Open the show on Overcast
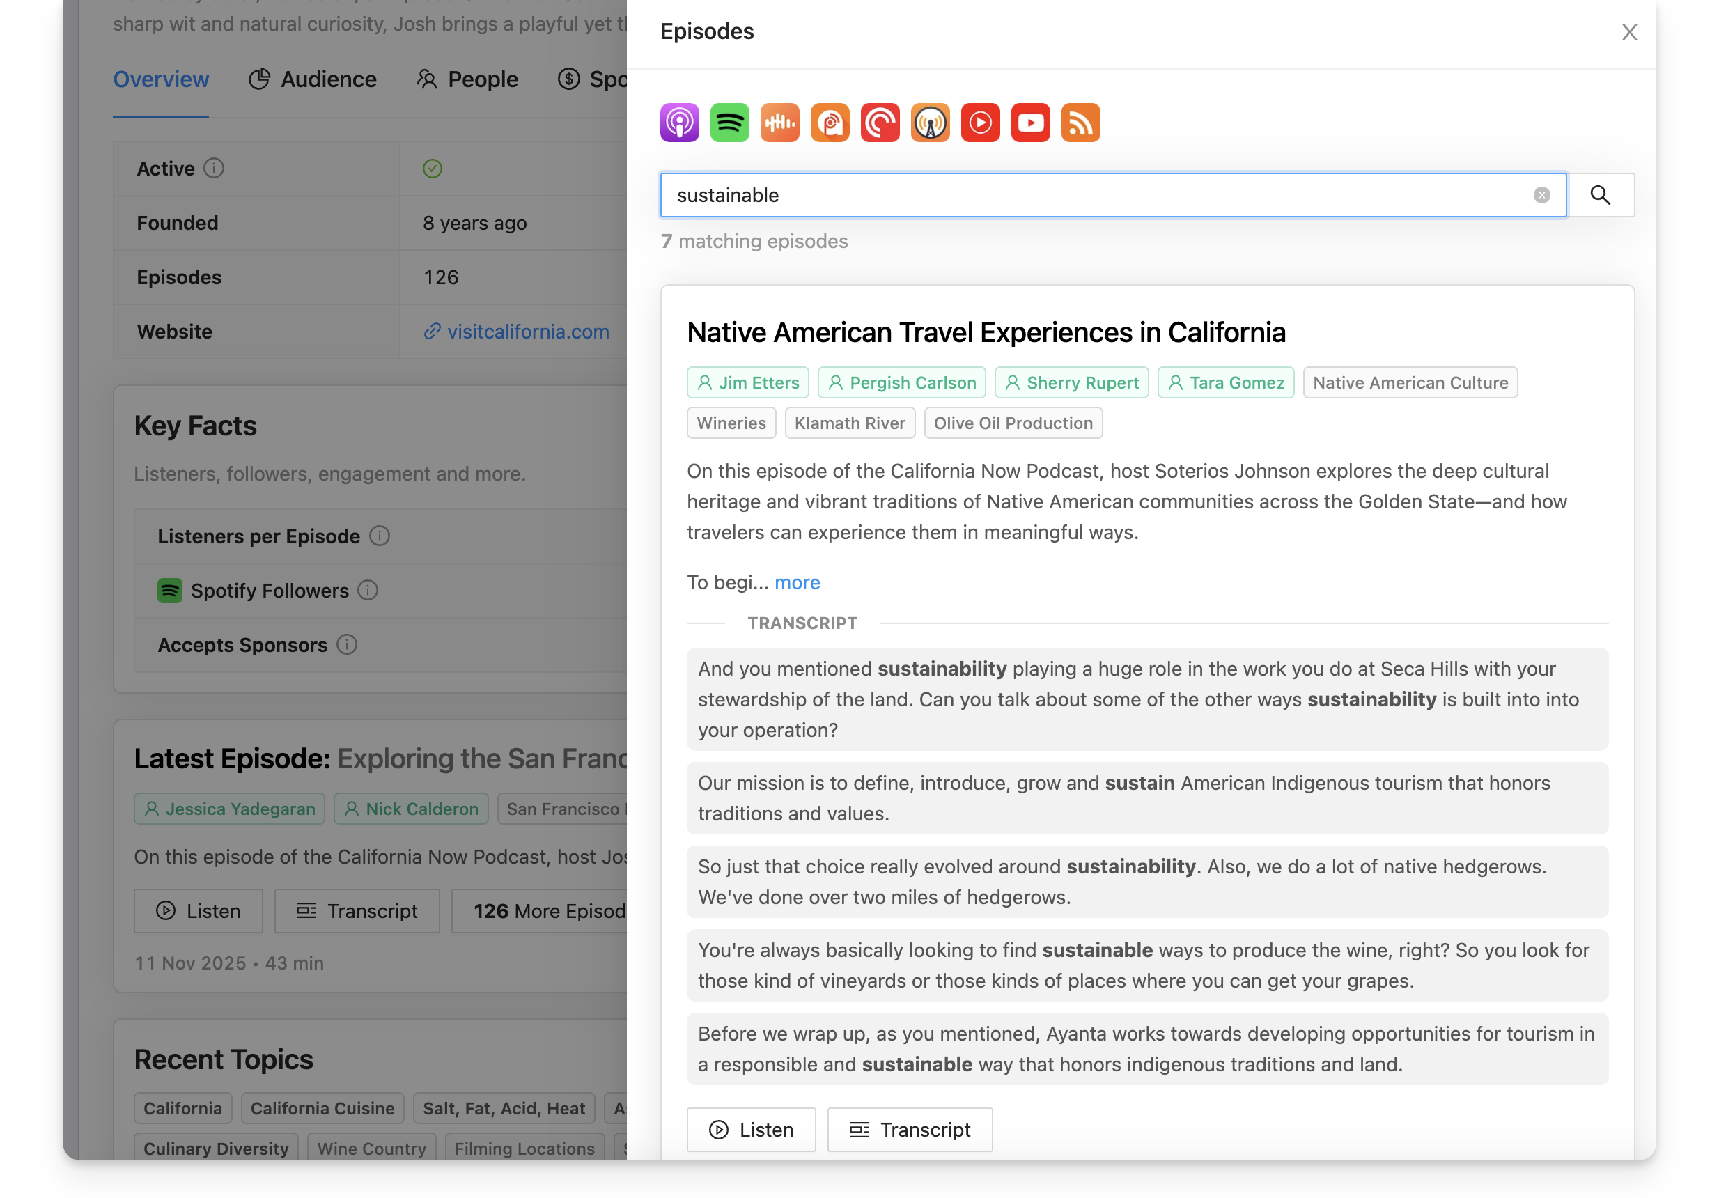This screenshot has height=1198, width=1719. click(x=929, y=122)
